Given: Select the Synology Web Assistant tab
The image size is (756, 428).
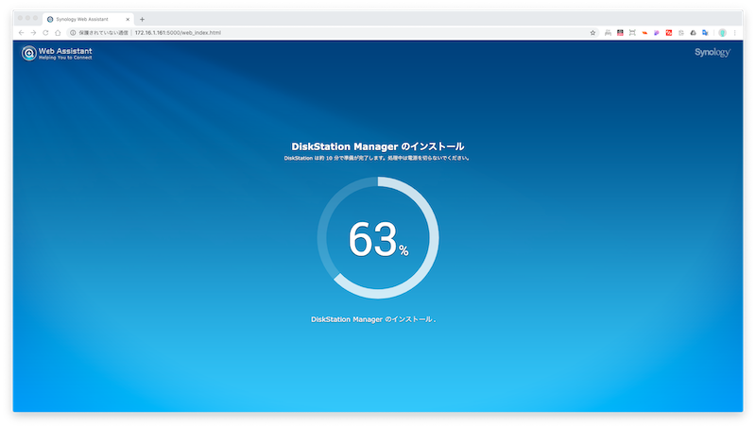Looking at the screenshot, I should tap(88, 19).
